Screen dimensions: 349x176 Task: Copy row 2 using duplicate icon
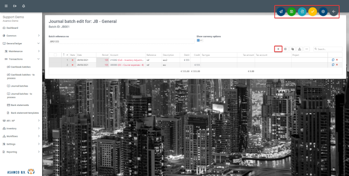333,65
